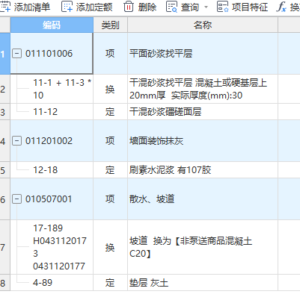Collapse the 010507001 tree node

pyautogui.click(x=16, y=199)
